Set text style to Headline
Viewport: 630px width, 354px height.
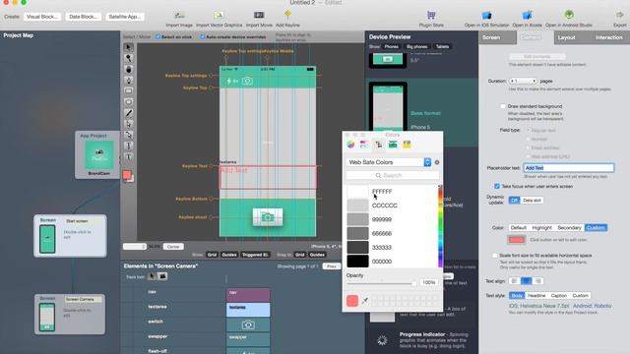tap(536, 295)
